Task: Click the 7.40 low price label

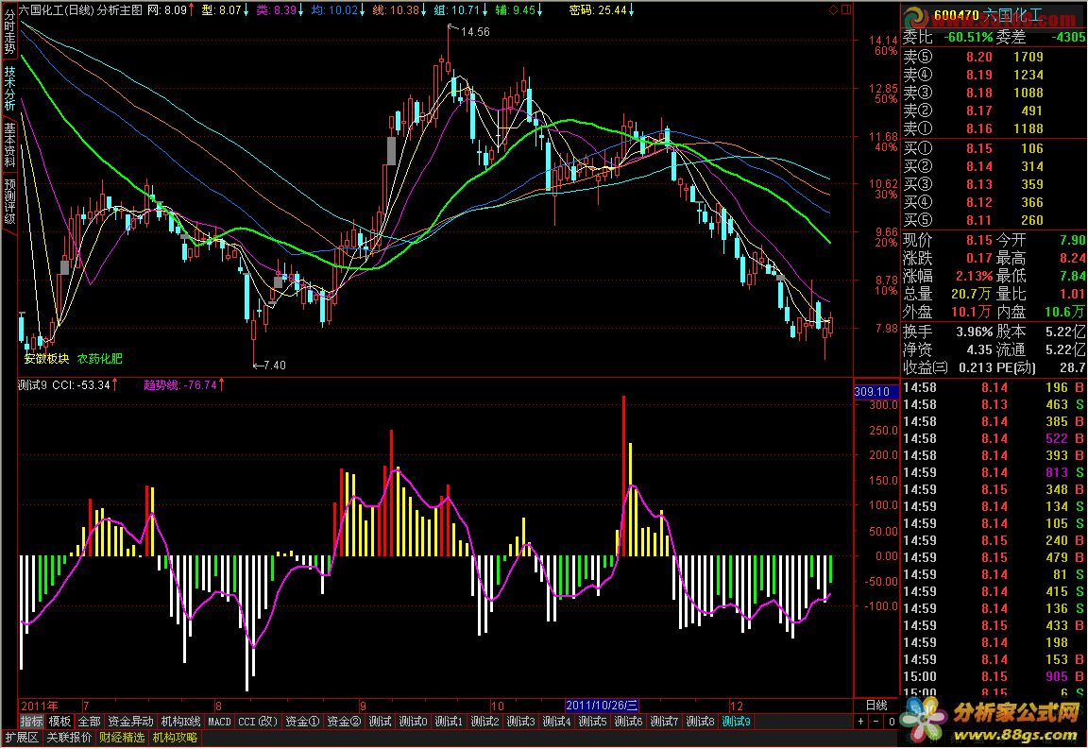Action: pos(274,366)
